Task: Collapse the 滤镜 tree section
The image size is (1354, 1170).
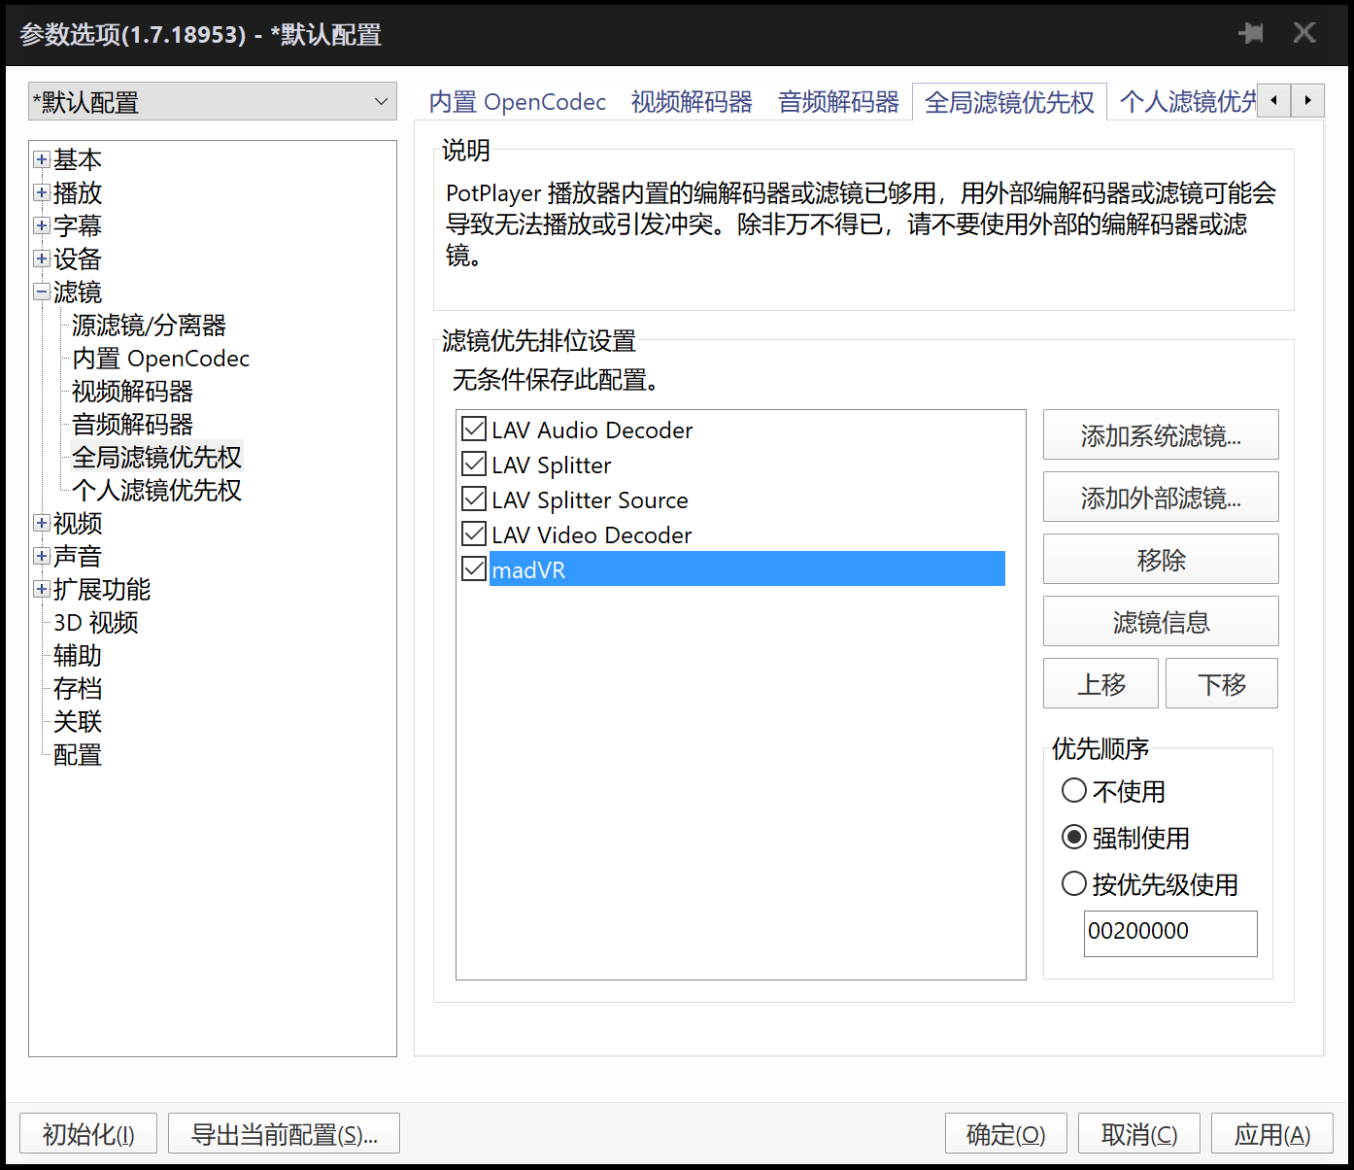Action: click(x=41, y=292)
